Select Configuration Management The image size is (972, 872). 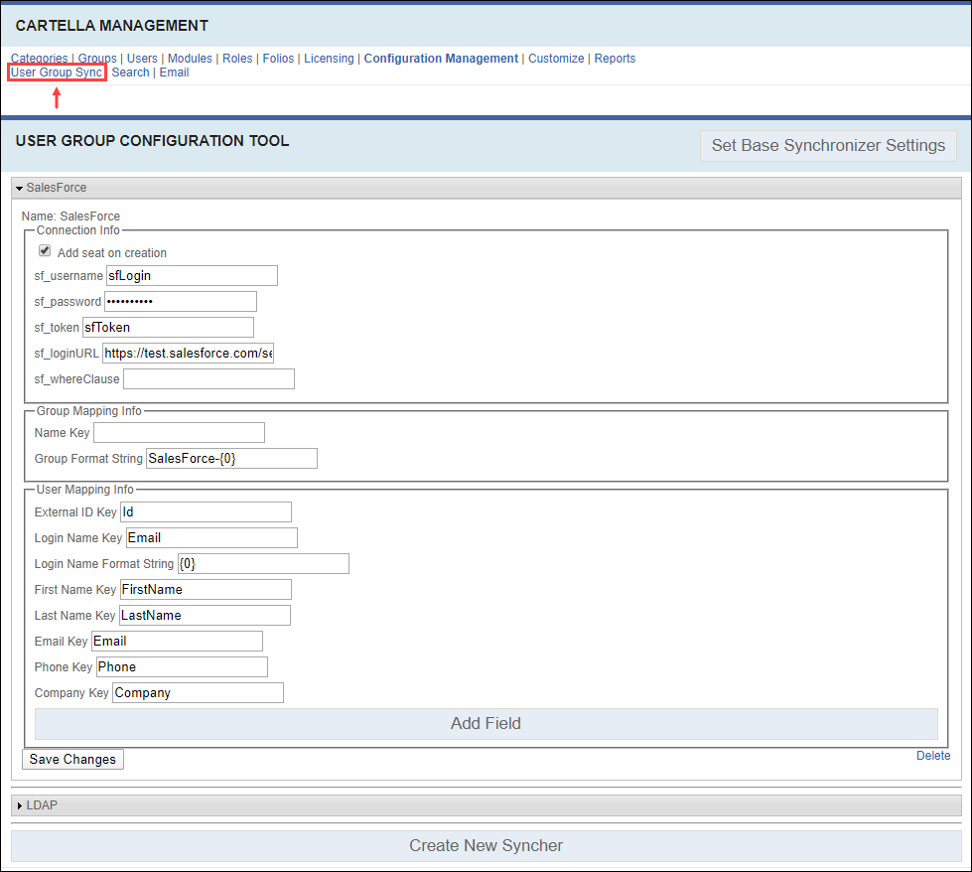point(441,59)
